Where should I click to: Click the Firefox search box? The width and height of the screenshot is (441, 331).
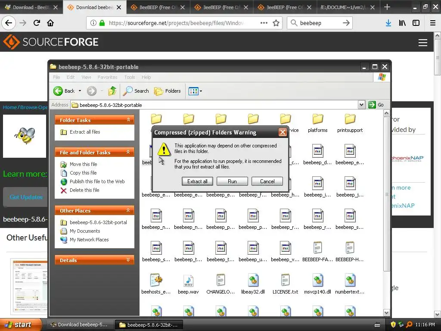tap(320, 23)
